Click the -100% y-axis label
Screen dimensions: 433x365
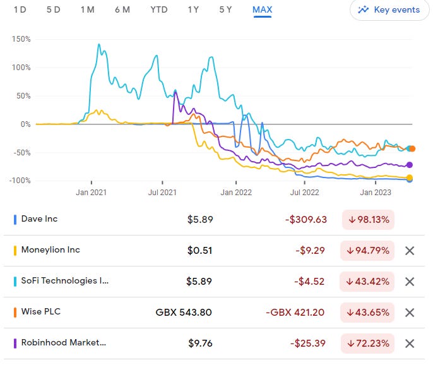20,181
